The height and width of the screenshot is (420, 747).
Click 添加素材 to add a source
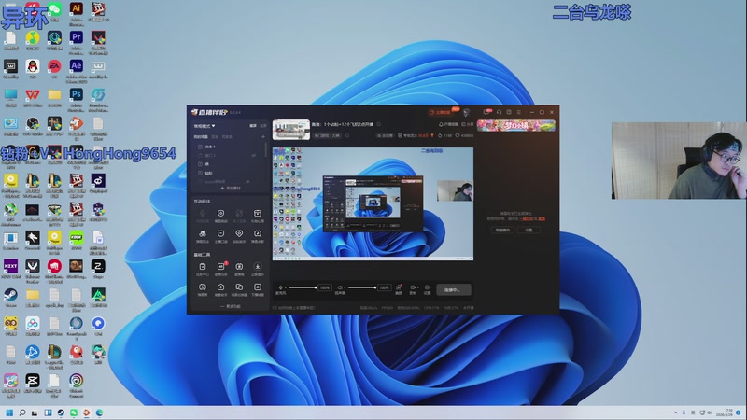coord(228,188)
